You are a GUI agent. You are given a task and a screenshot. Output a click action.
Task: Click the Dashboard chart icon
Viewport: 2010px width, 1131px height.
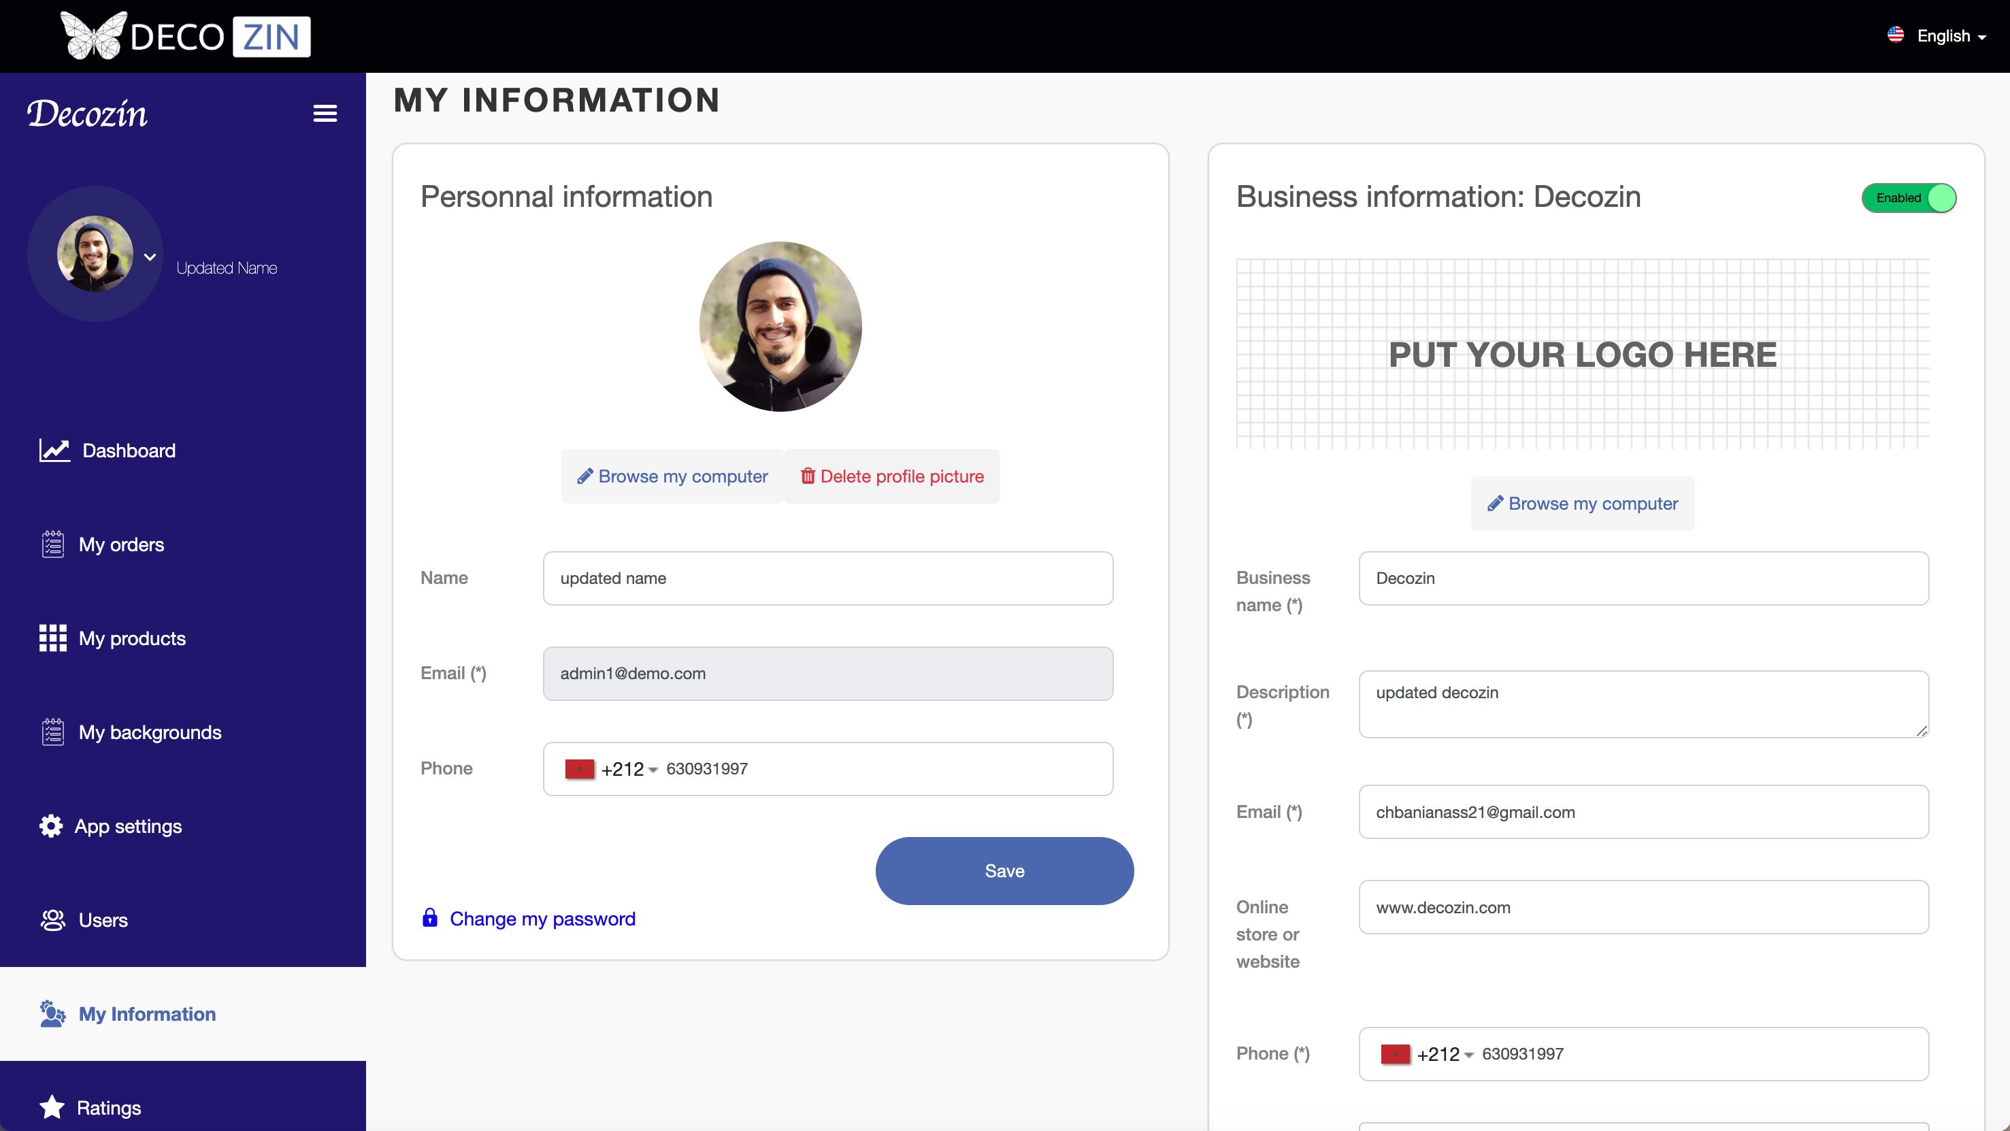(54, 450)
